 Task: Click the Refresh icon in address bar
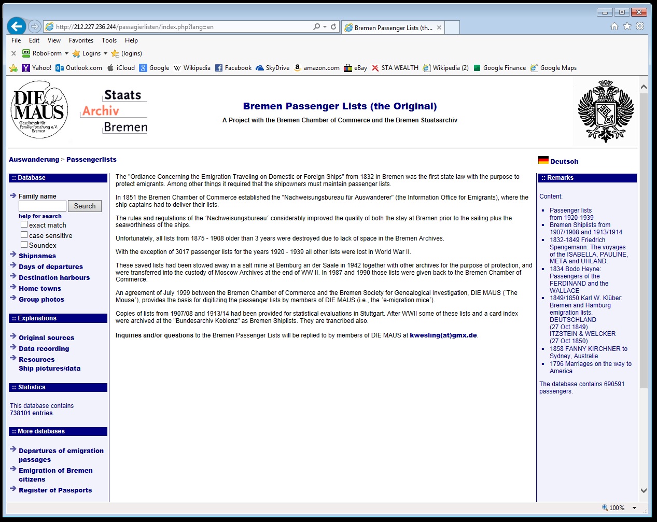(x=333, y=26)
